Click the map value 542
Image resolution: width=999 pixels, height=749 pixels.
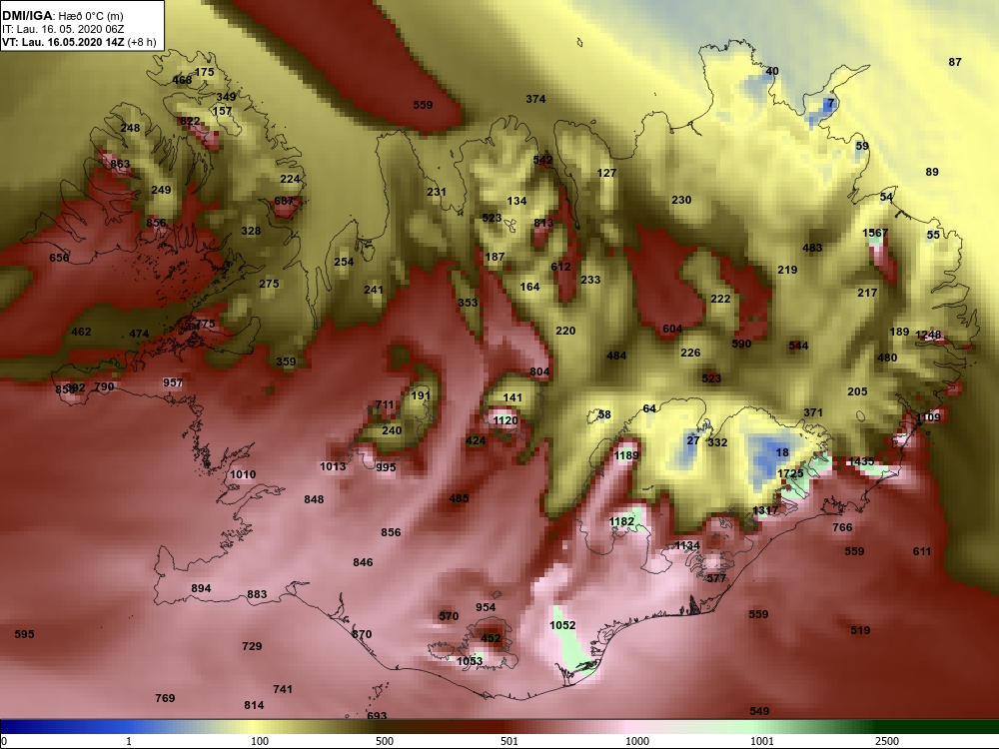(x=542, y=161)
